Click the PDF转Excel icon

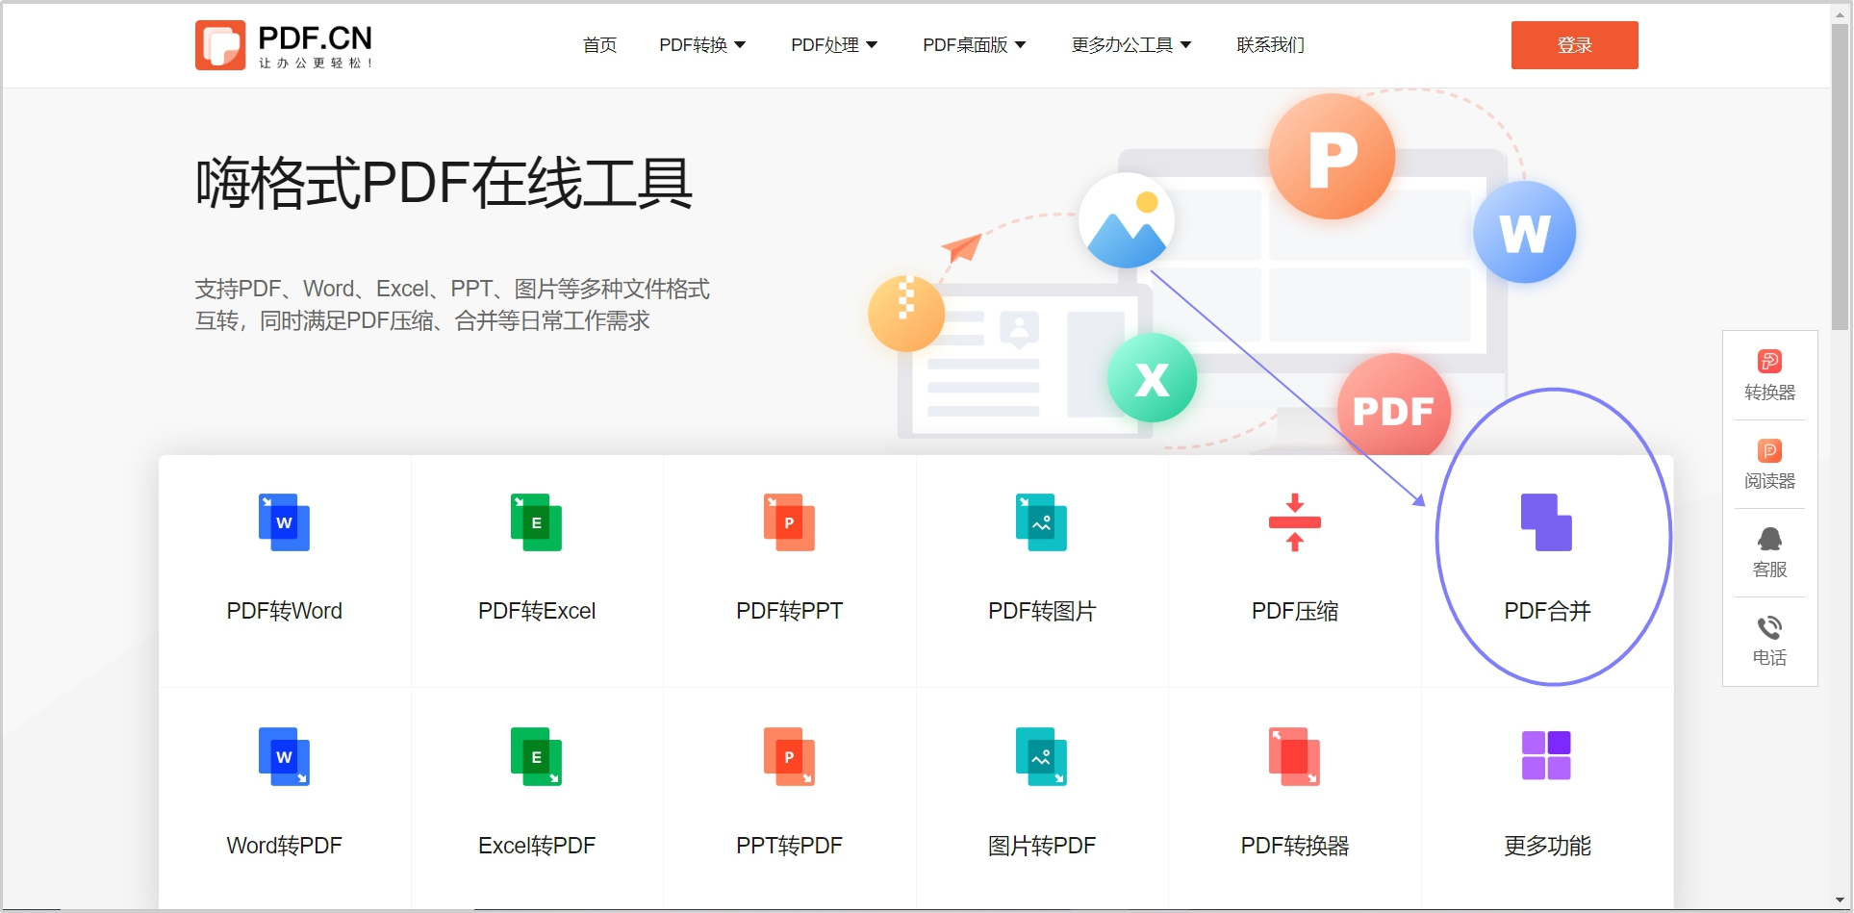pos(536,522)
